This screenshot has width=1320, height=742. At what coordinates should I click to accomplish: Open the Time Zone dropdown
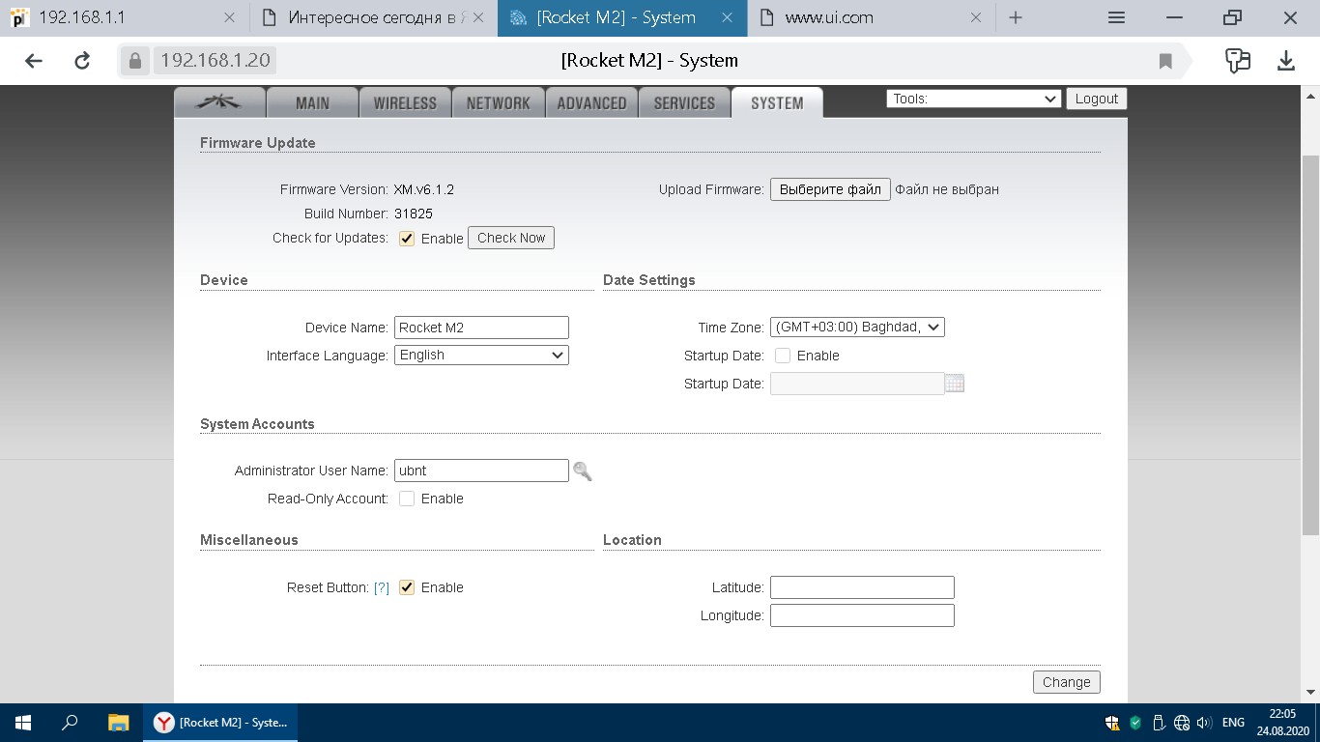pyautogui.click(x=857, y=327)
